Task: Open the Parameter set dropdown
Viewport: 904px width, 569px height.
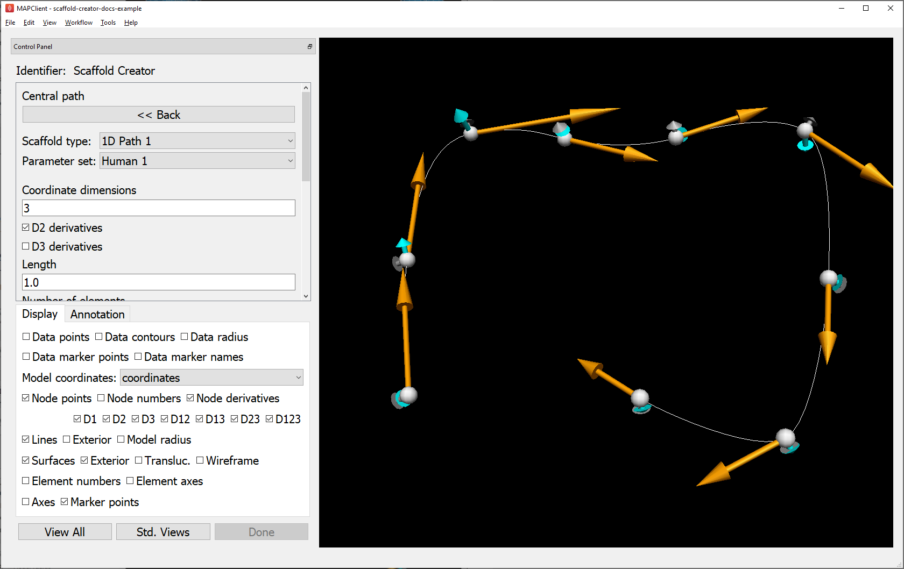Action: click(x=197, y=161)
